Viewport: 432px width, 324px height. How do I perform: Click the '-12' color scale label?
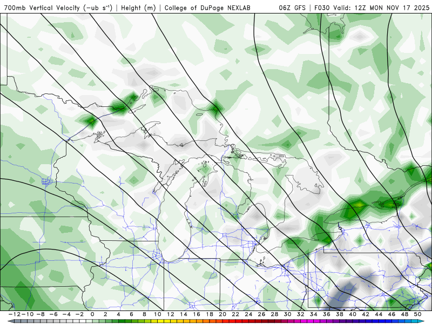click(14, 314)
